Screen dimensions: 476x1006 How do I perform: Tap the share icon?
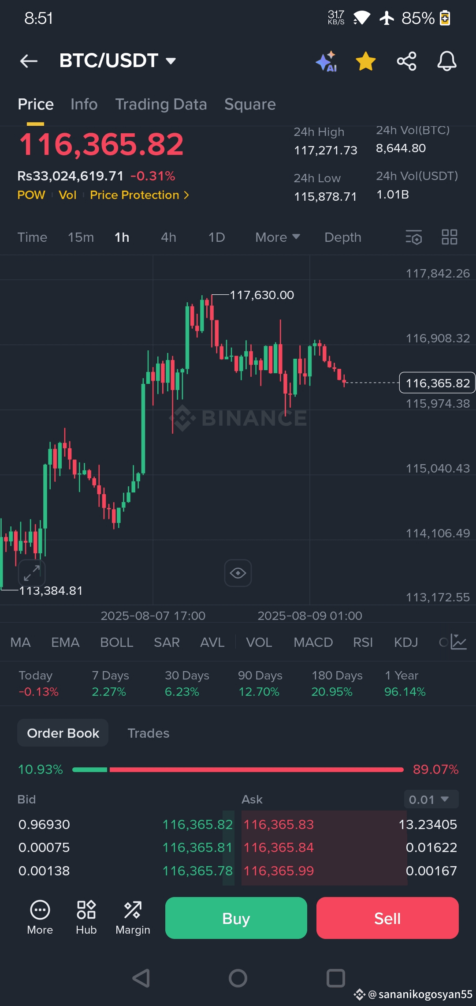(x=406, y=61)
